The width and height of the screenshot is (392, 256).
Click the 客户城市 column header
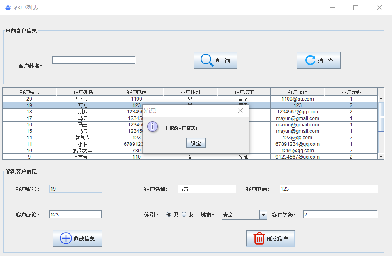point(244,92)
